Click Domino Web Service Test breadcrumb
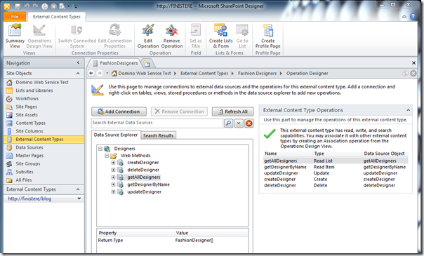 [x=145, y=73]
